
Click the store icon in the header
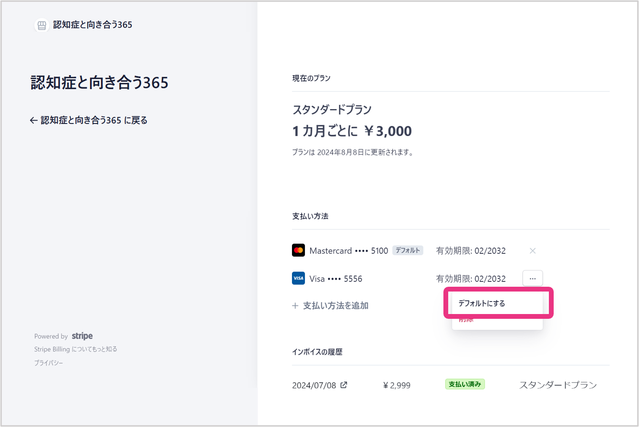click(x=42, y=25)
